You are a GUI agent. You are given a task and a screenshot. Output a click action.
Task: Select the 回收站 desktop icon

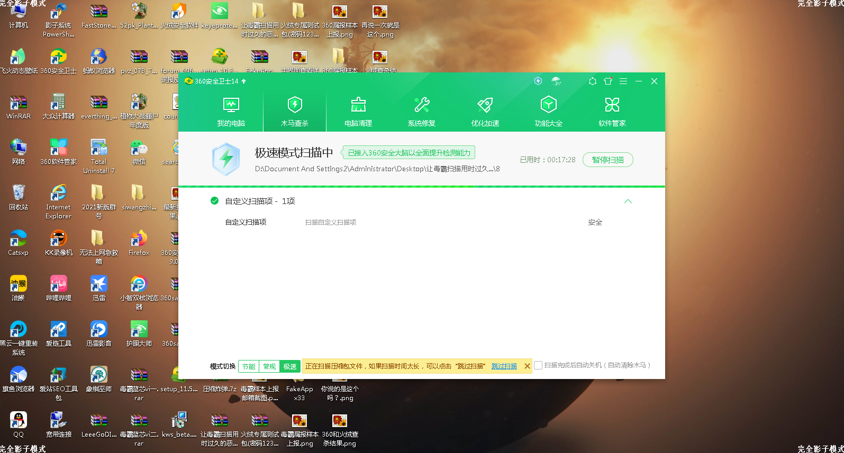pyautogui.click(x=19, y=198)
